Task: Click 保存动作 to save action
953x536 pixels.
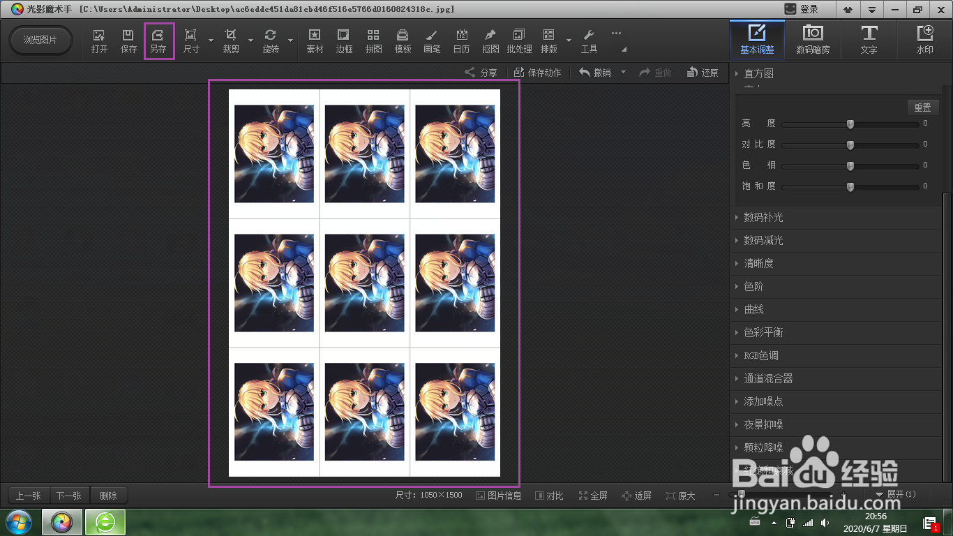Action: (x=537, y=73)
